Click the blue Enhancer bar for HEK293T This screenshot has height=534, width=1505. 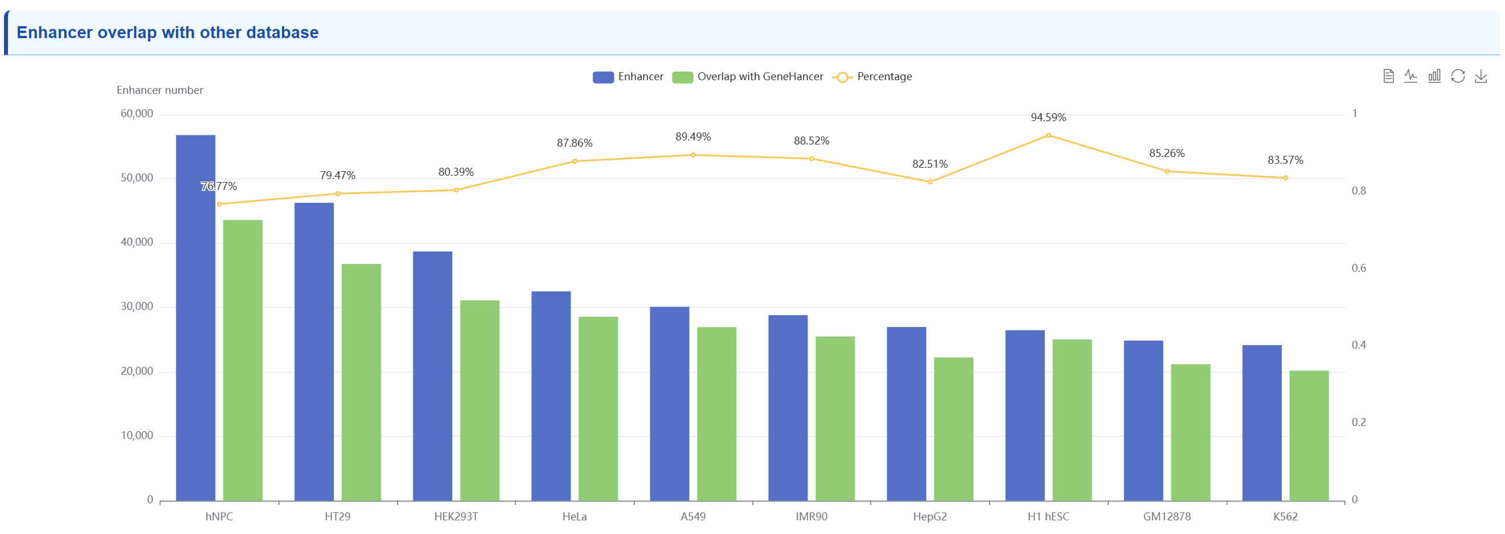tap(432, 376)
